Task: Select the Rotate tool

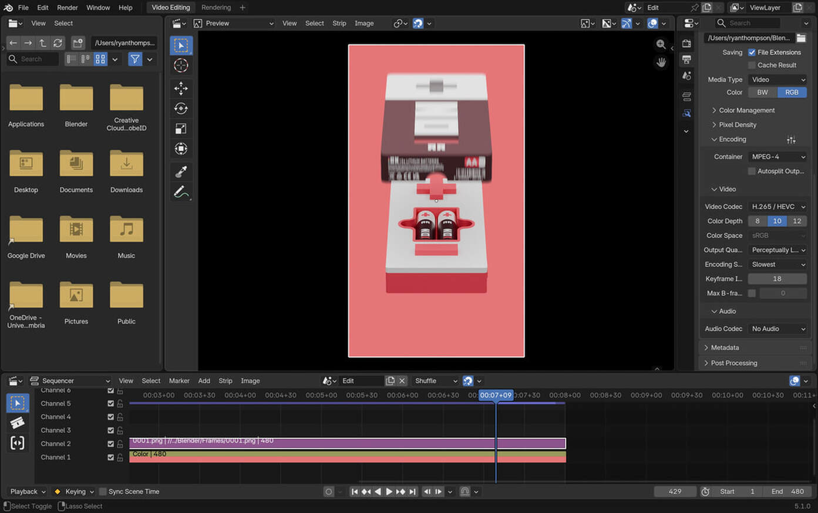Action: point(181,109)
